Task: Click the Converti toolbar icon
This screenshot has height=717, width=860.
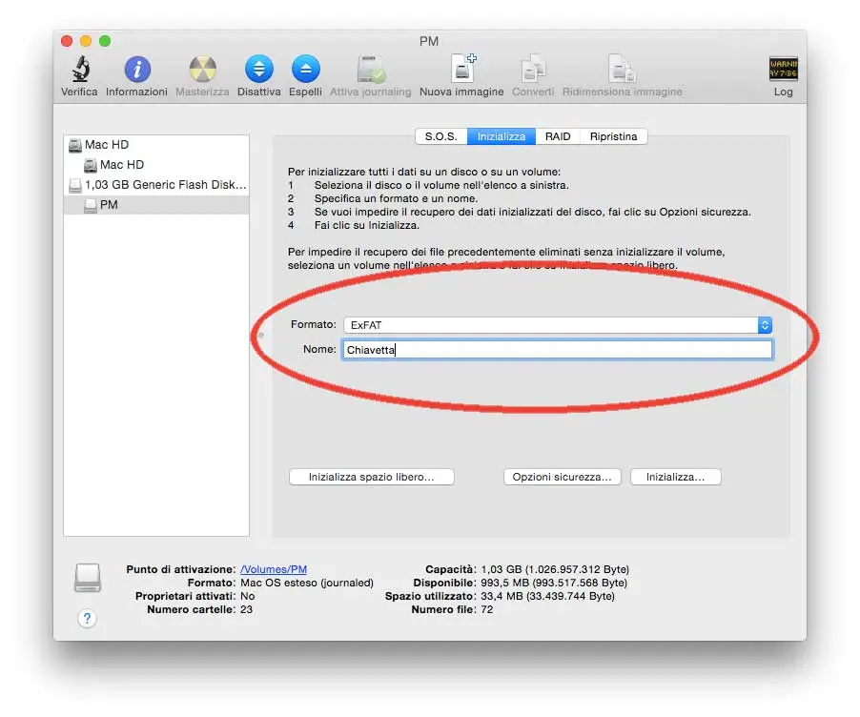Action: (x=533, y=69)
